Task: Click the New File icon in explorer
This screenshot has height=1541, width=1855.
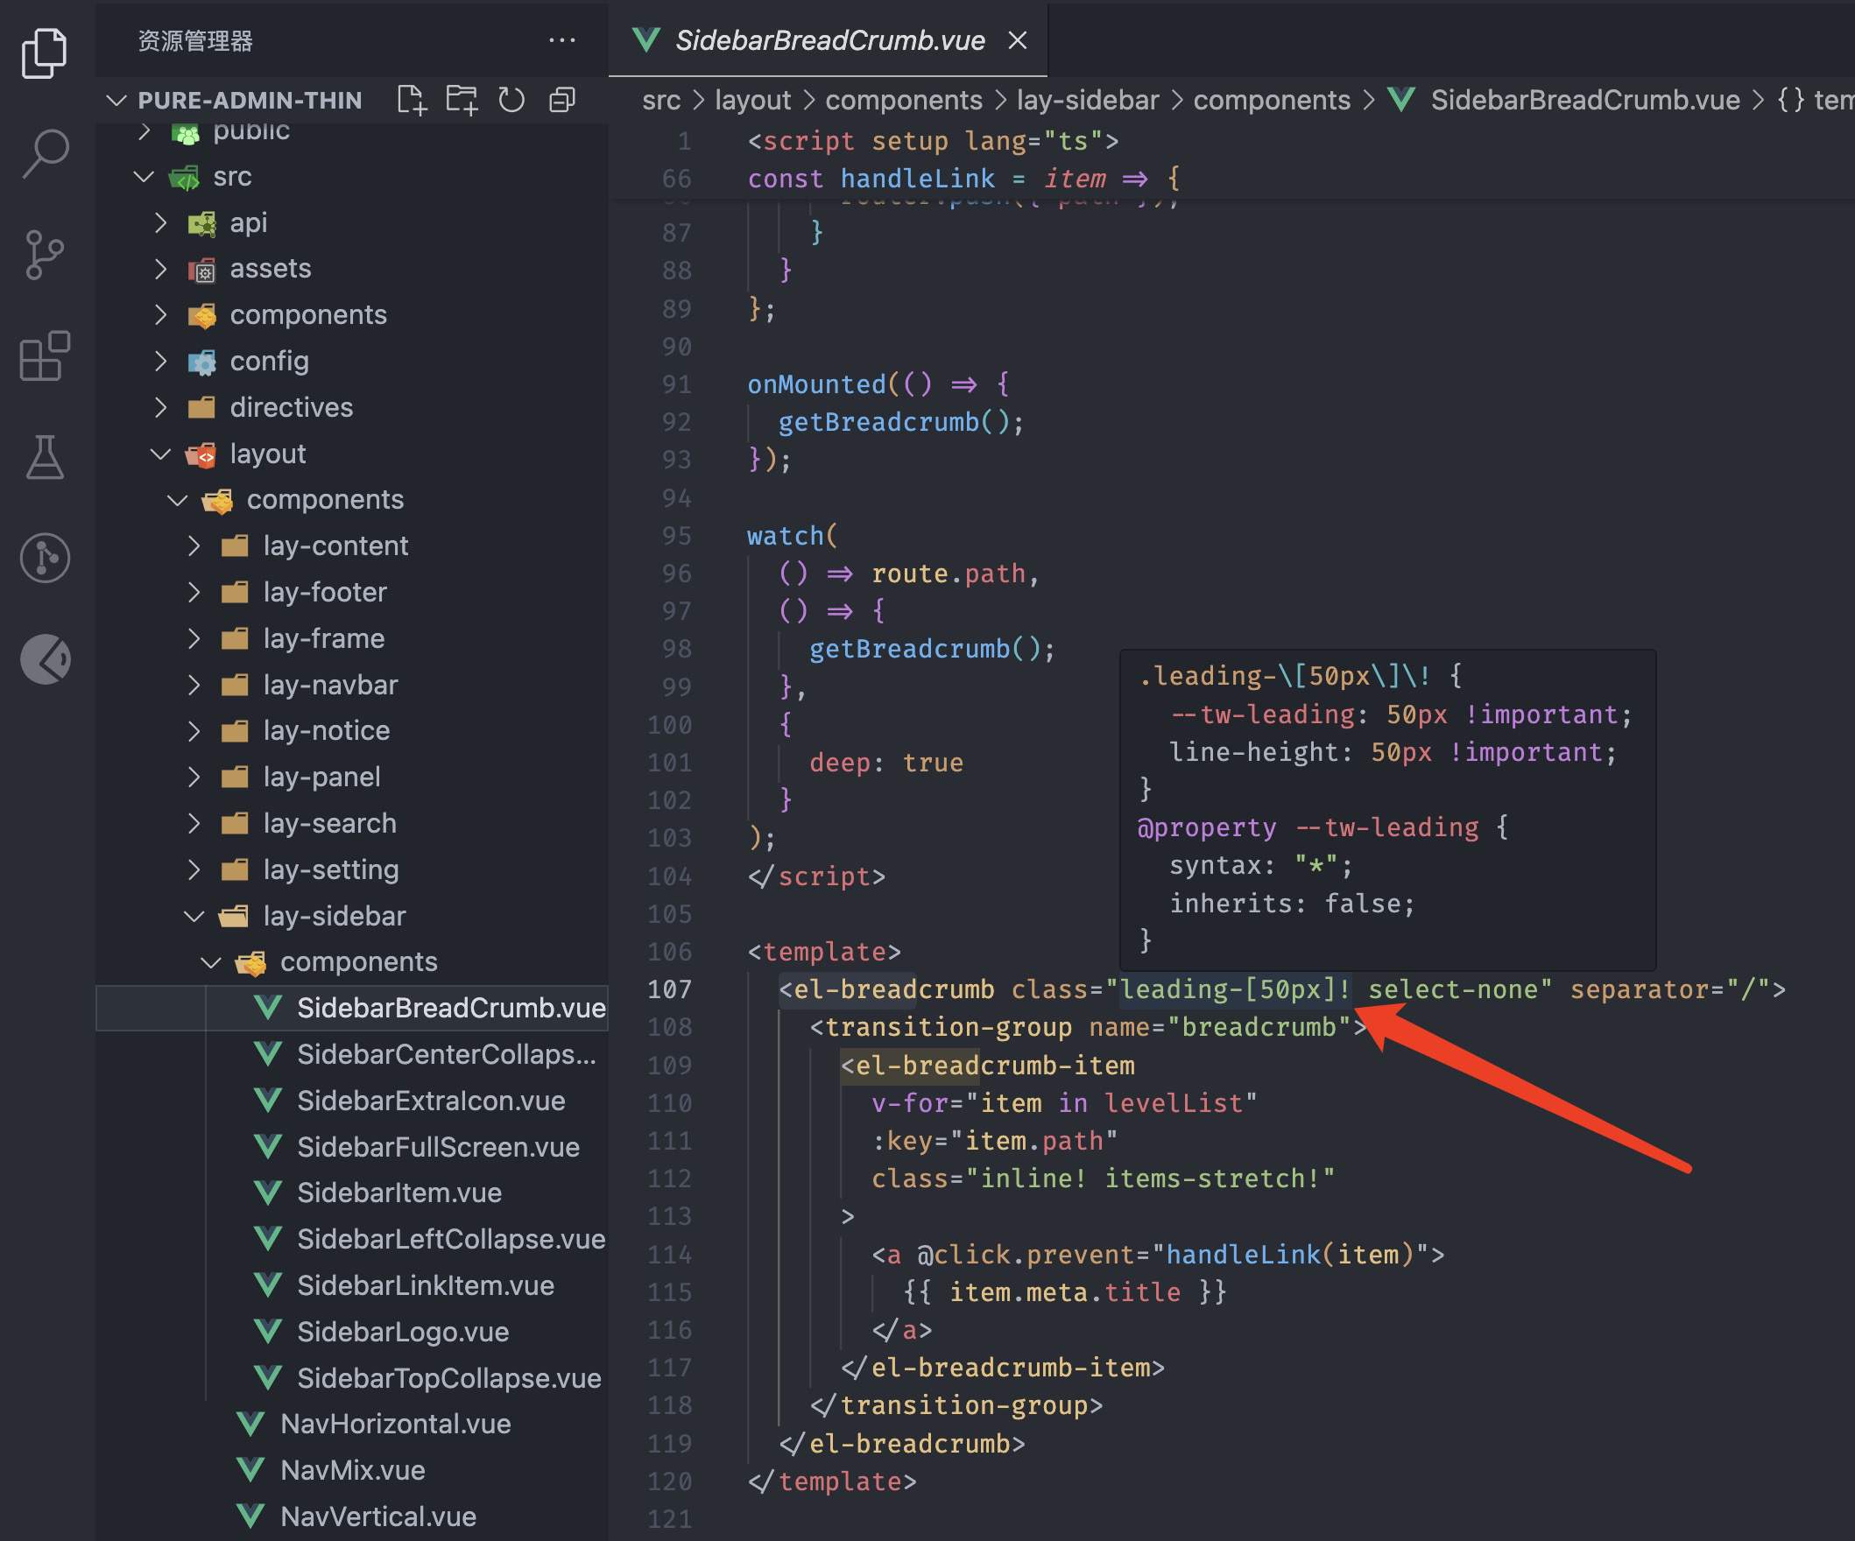Action: point(411,100)
